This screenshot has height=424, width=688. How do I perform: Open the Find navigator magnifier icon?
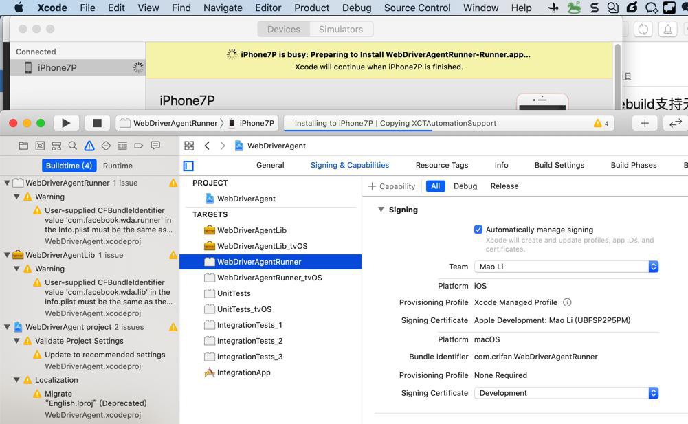[73, 146]
